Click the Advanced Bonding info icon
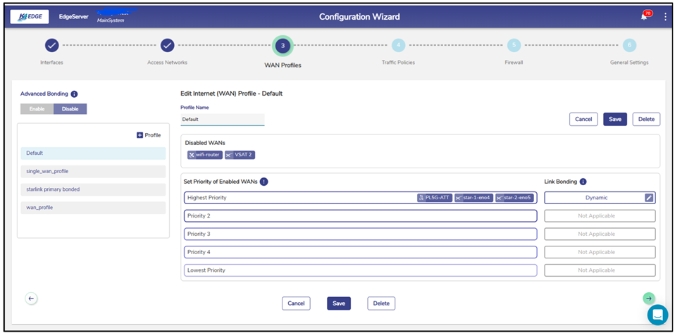675x333 pixels. [x=74, y=94]
